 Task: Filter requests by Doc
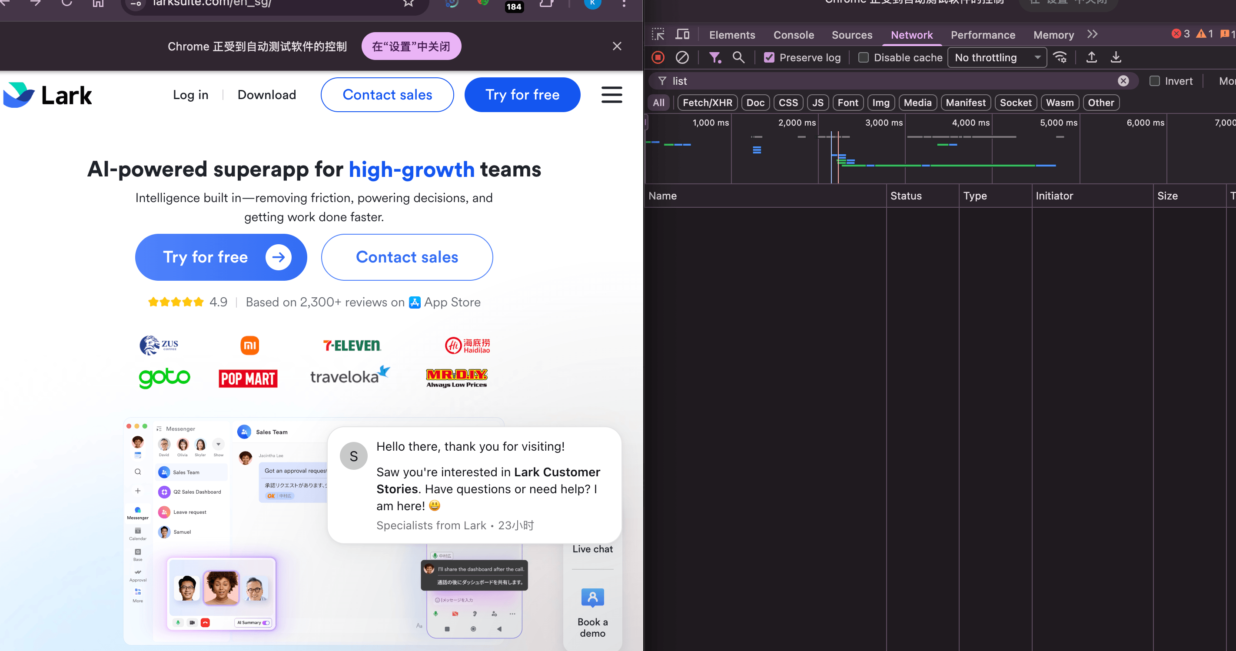pyautogui.click(x=755, y=103)
